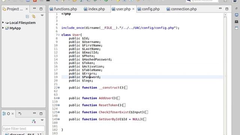240x135 pixels.
Task: Close the Outline view tab
Action: [x=13, y=114]
